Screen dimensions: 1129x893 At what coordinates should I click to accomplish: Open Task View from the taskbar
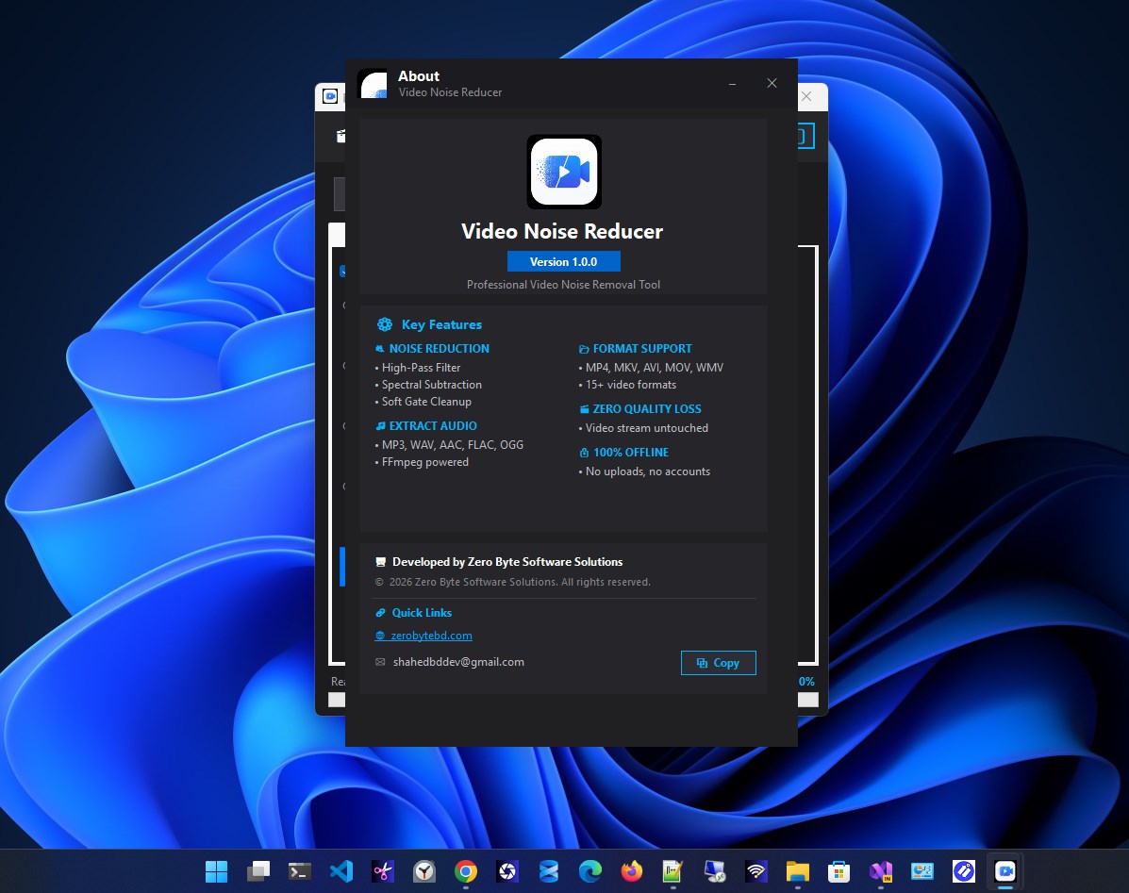point(257,871)
